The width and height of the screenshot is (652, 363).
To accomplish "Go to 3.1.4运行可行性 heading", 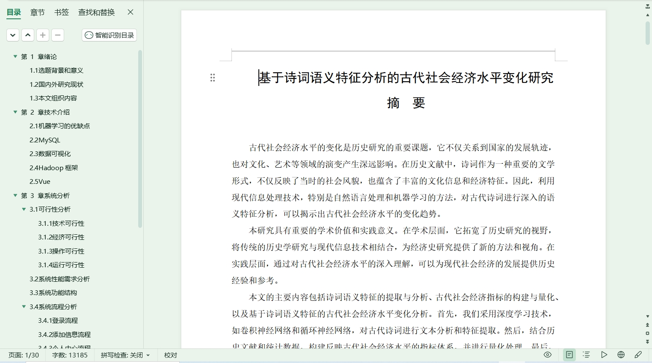I will coord(61,265).
